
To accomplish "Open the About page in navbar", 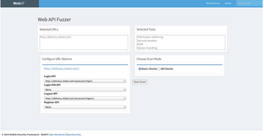I will pyautogui.click(x=228, y=3).
